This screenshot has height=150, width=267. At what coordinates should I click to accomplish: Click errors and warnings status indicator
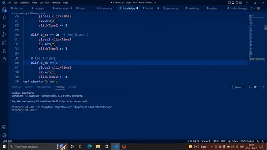[x=7, y=141]
